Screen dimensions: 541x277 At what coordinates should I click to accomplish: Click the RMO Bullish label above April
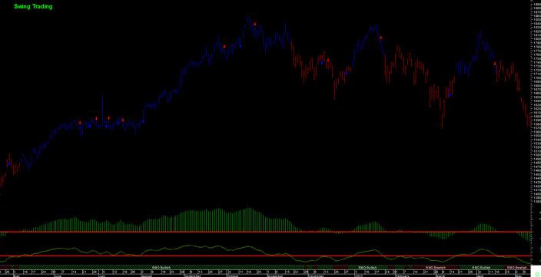(481, 267)
